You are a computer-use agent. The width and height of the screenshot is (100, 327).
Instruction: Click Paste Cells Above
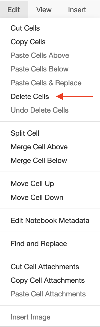[50, 56]
